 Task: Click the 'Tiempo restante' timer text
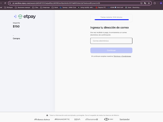click(111, 17)
